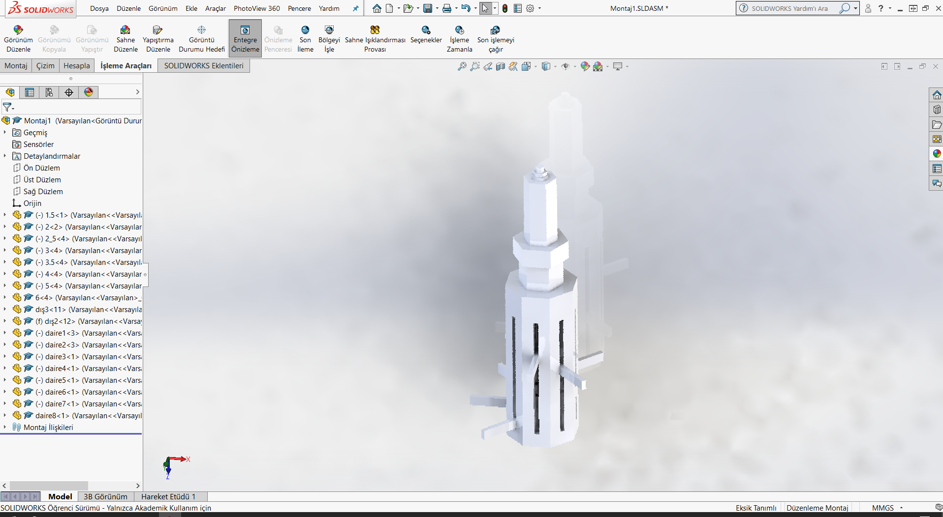Open İşleme Zamanla schedule render
Image resolution: width=943 pixels, height=517 pixels.
pyautogui.click(x=459, y=30)
